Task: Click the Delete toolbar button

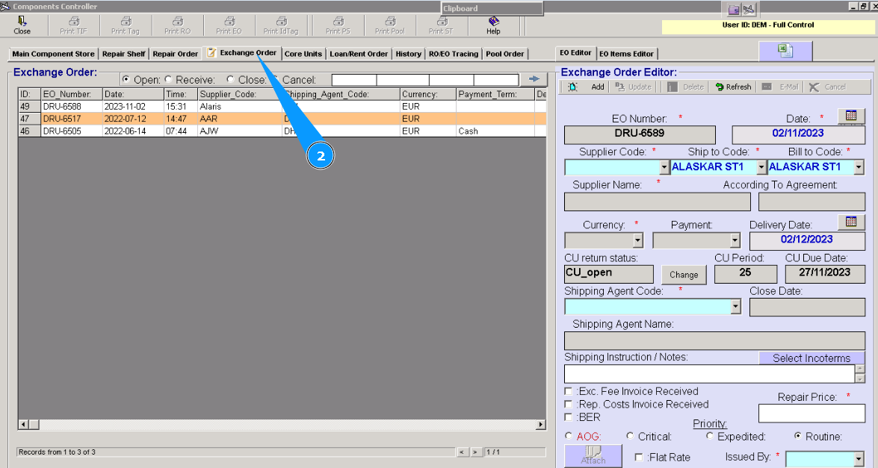Action: tap(685, 87)
